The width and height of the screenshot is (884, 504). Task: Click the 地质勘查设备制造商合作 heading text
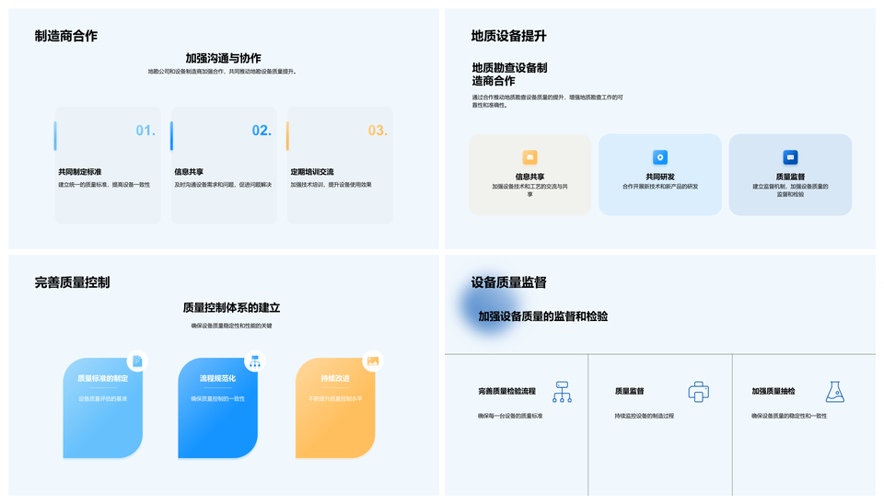(509, 74)
